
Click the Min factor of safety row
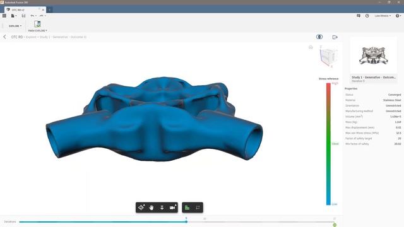[x=373, y=144]
